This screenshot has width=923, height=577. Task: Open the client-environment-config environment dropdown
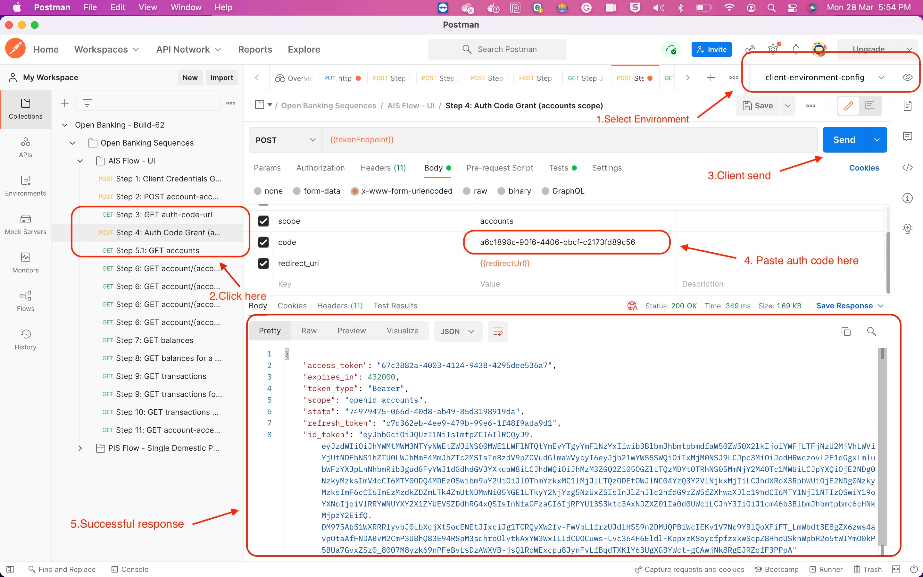825,78
